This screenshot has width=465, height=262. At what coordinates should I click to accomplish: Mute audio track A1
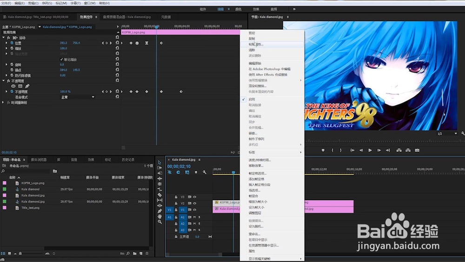(194, 217)
